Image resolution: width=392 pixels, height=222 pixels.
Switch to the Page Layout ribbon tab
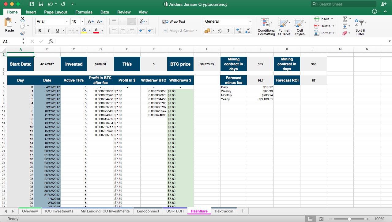pos(55,12)
